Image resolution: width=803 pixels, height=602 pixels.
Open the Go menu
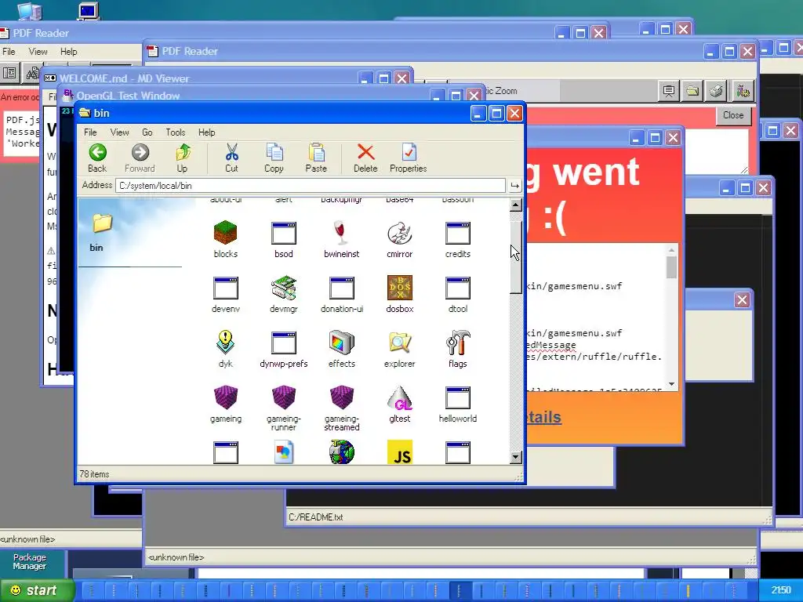[x=147, y=132]
